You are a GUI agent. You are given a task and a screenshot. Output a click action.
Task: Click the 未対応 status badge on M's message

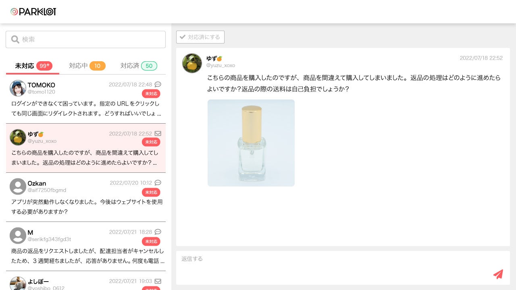(x=151, y=242)
